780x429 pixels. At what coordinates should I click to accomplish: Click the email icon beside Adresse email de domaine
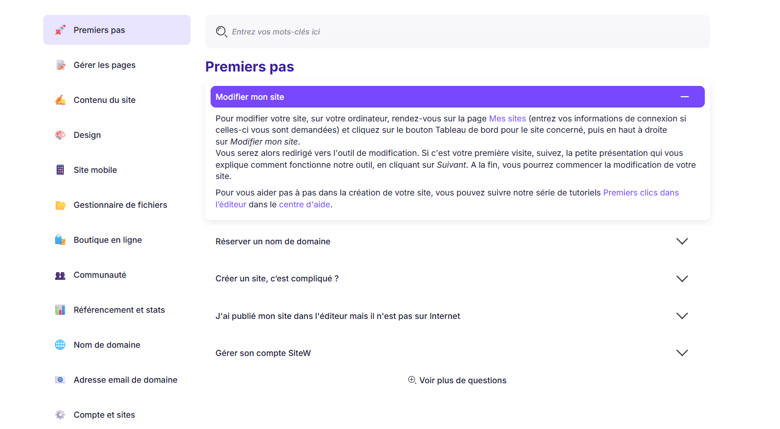(60, 380)
